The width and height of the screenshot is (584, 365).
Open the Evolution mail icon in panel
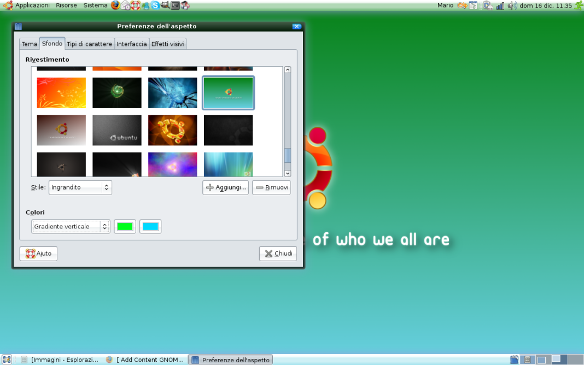tap(126, 5)
